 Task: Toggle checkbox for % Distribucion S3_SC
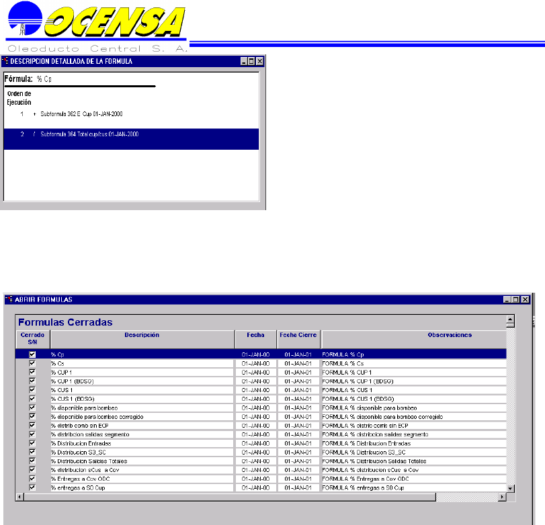32,452
